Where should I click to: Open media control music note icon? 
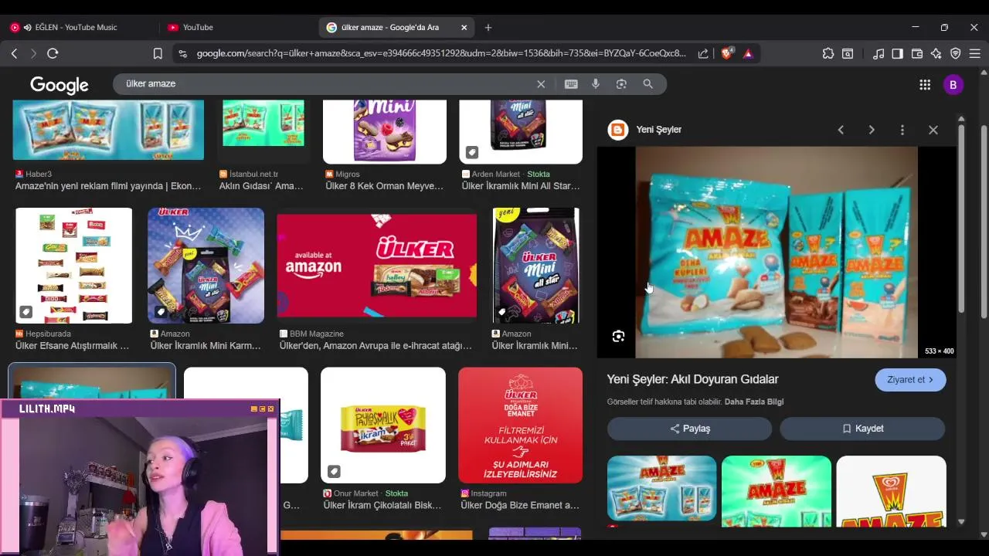(x=879, y=53)
